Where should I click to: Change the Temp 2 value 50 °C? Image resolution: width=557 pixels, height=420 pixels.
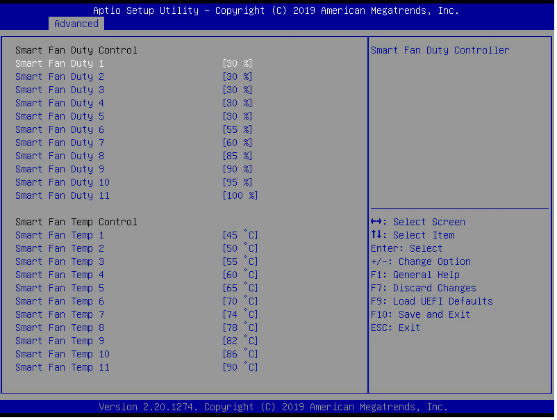(x=240, y=248)
